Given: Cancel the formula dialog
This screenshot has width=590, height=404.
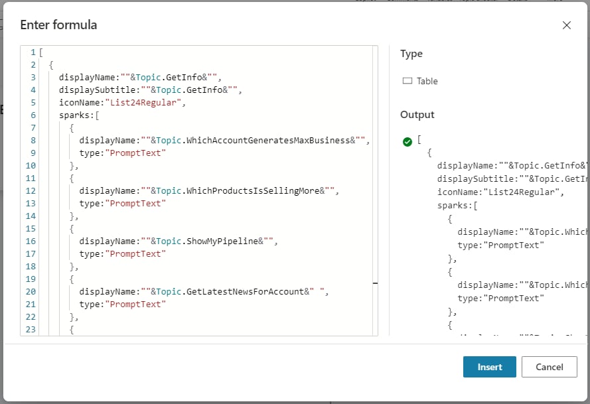Looking at the screenshot, I should coord(549,367).
